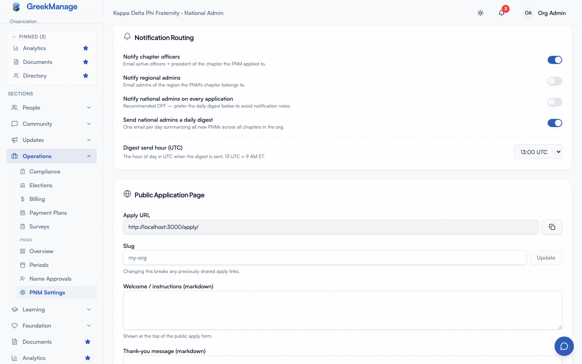Image resolution: width=582 pixels, height=364 pixels.
Task: Expand the Learning section chevron
Action: 89,309
